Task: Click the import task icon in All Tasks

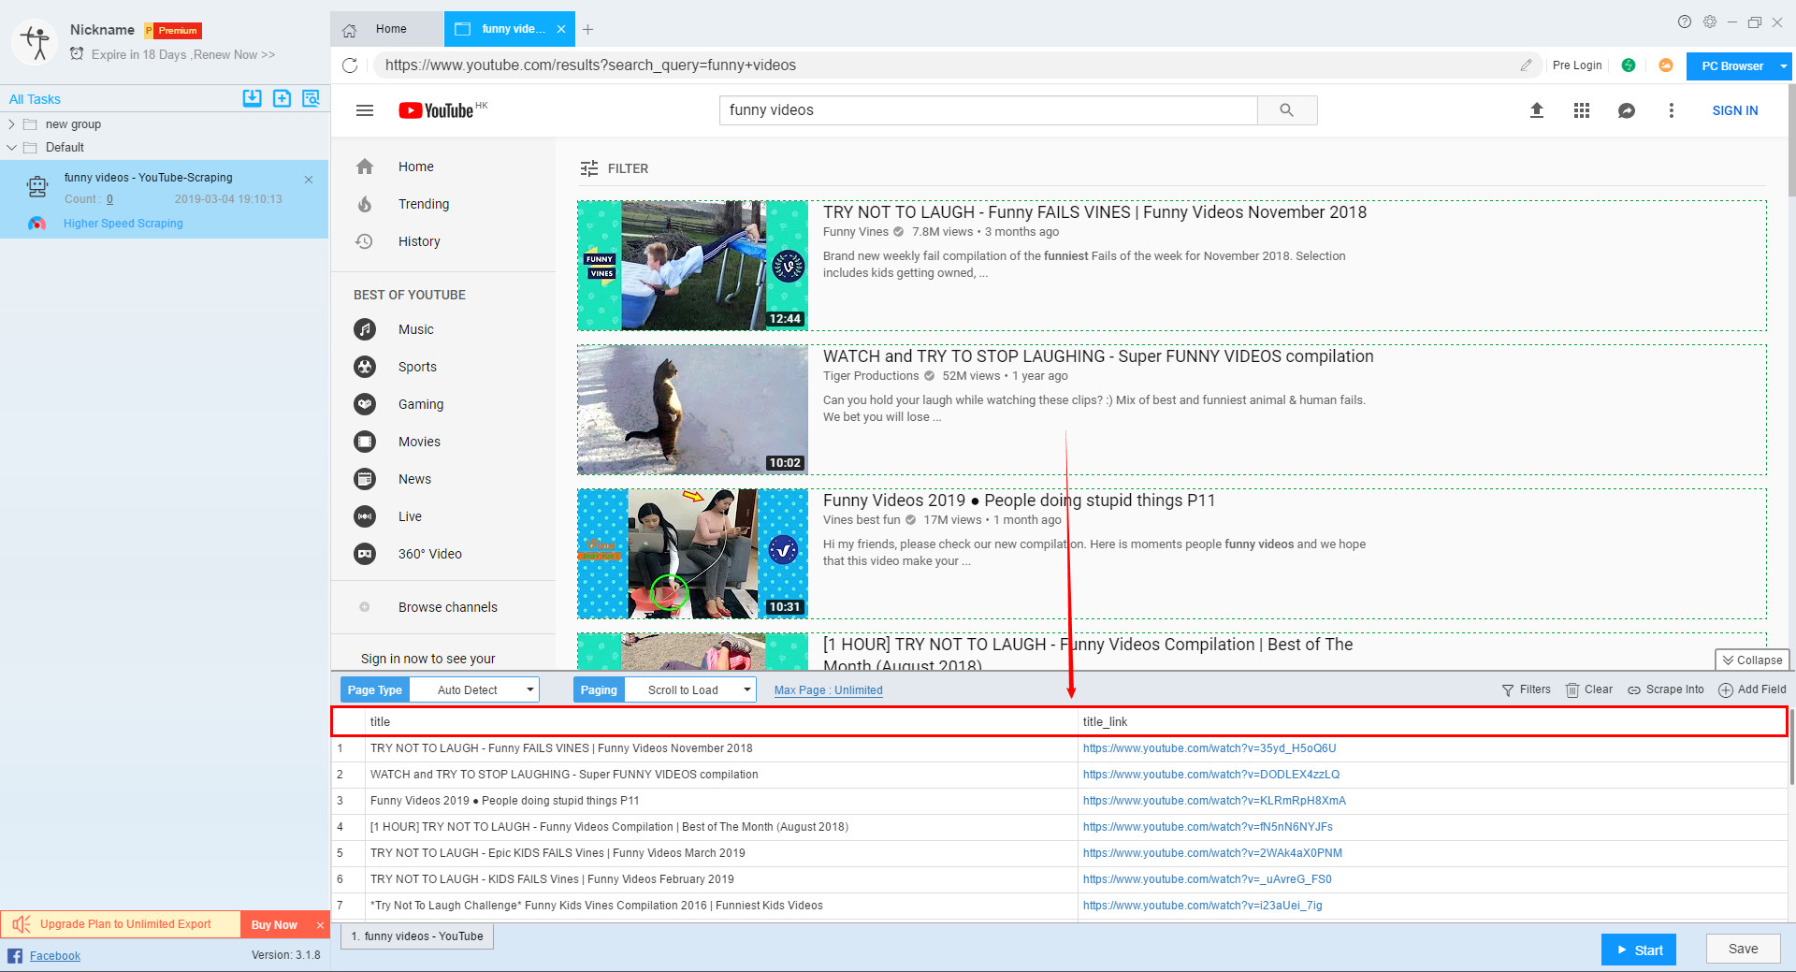Action: [x=252, y=98]
